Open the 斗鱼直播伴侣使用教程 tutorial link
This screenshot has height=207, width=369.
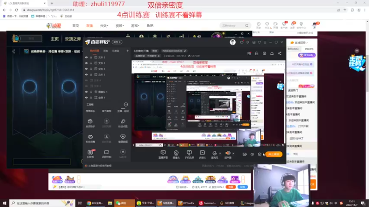click(x=100, y=166)
